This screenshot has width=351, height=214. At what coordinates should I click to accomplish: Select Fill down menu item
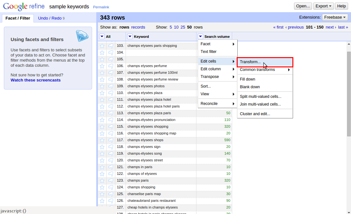[x=265, y=79]
